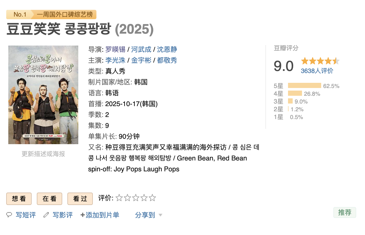Image resolution: width=365 pixels, height=235 pixels.
Task: Rate the show four stars
Action: coord(144,198)
